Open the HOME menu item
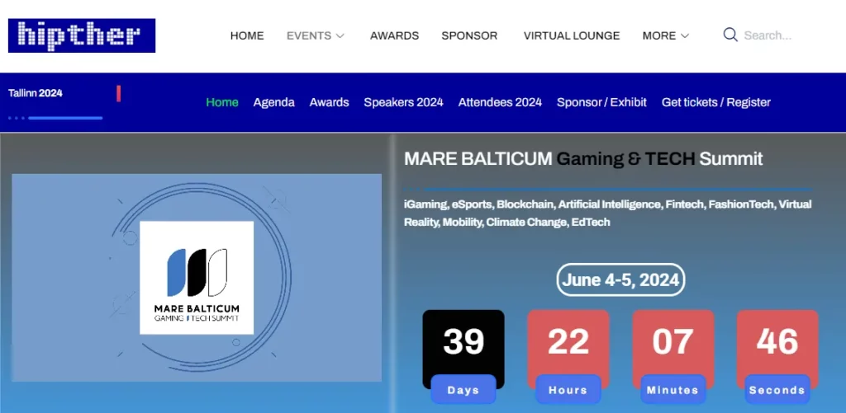846x413 pixels. [x=247, y=35]
